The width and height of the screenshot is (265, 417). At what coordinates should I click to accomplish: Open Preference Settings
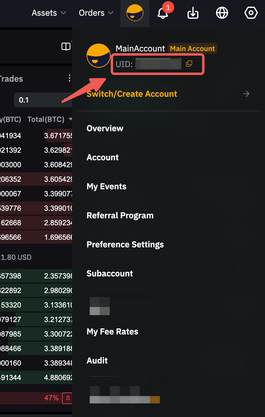click(x=125, y=244)
